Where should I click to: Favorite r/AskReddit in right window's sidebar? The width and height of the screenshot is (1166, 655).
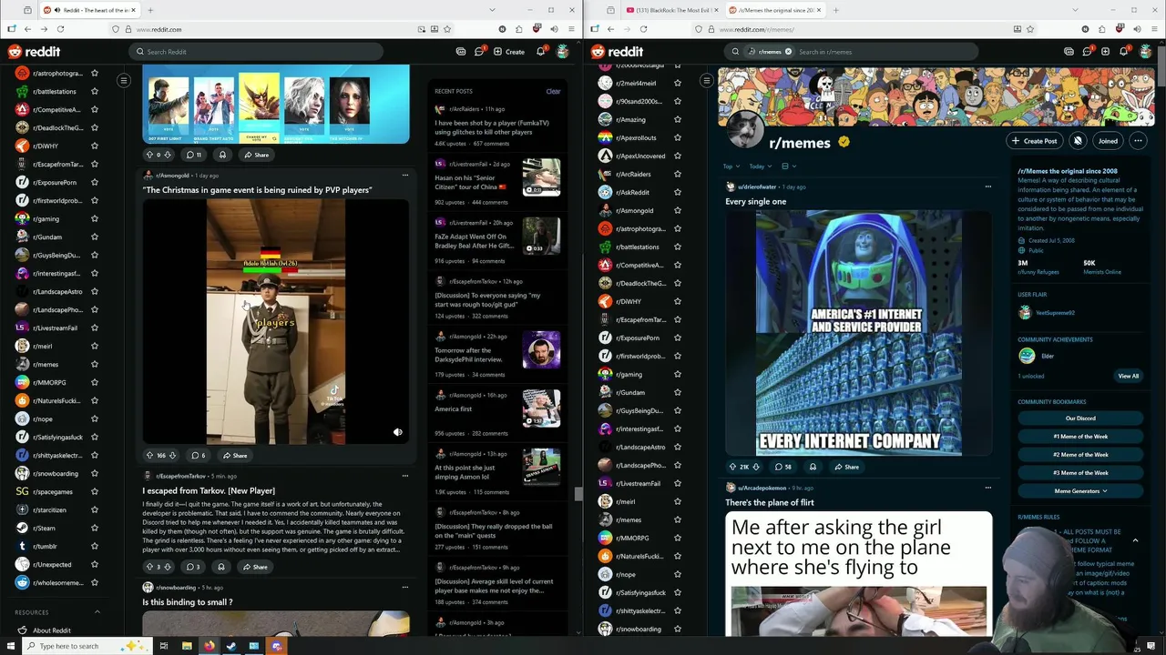coord(678,192)
